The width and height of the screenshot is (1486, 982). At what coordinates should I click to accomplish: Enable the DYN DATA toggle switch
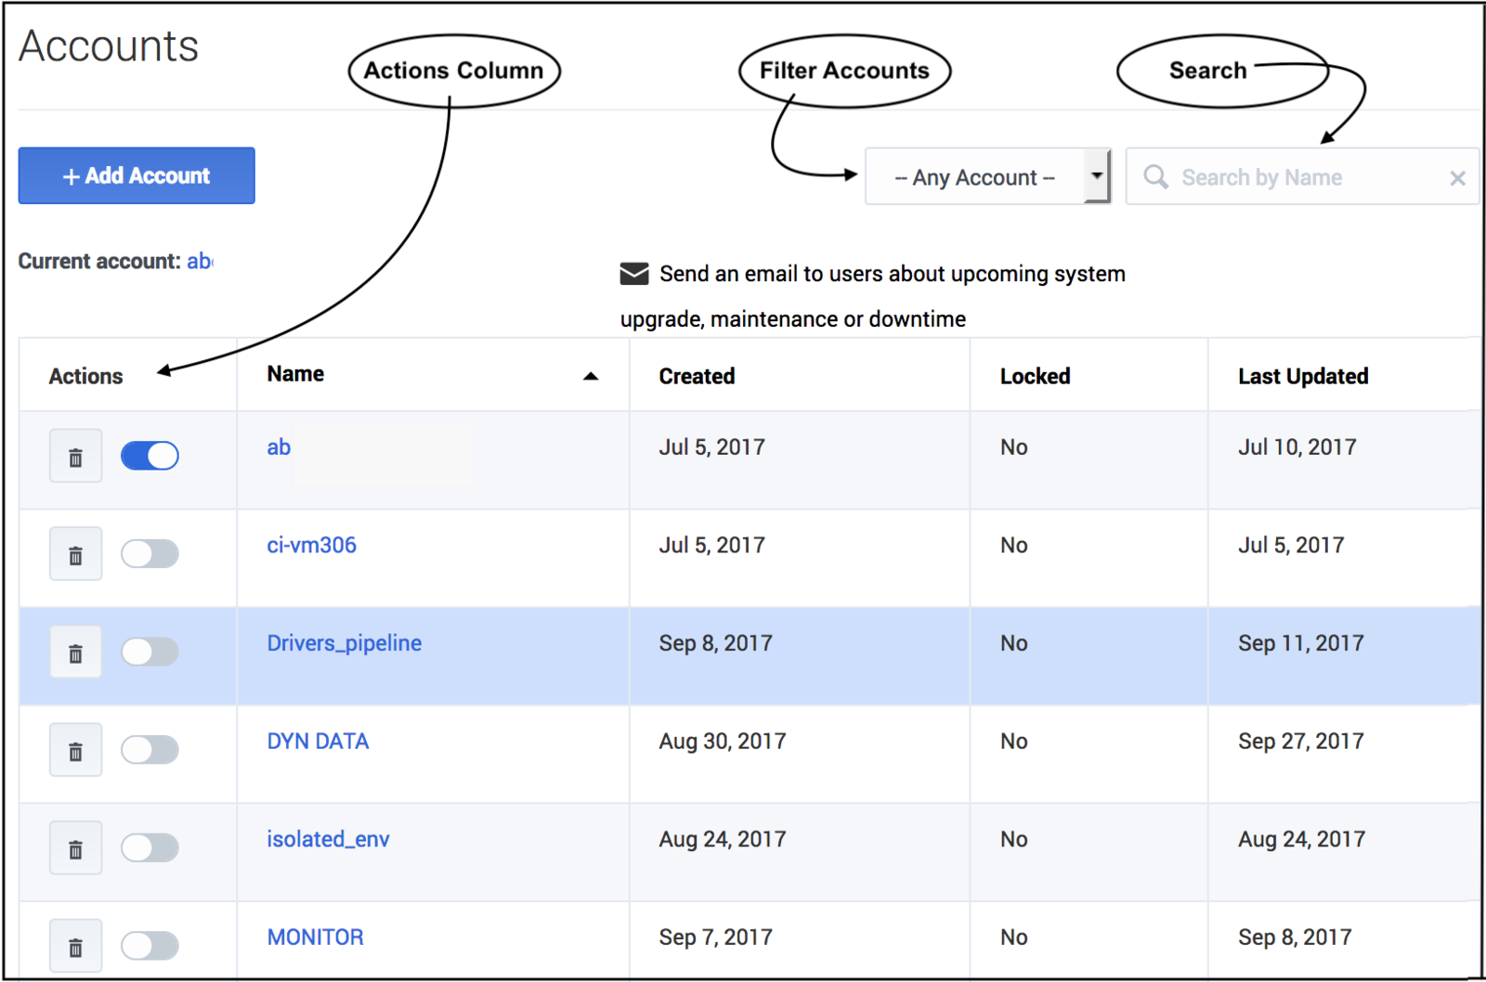click(x=150, y=750)
